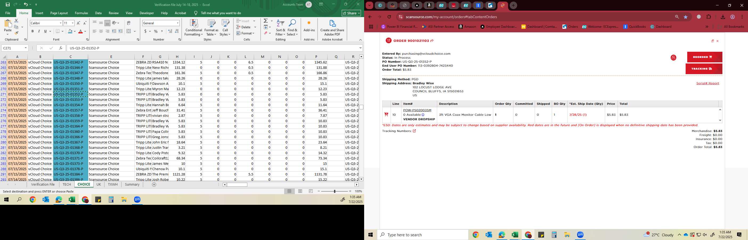Open the Font Color swatch button
The height and width of the screenshot is (240, 748).
coord(81,31)
